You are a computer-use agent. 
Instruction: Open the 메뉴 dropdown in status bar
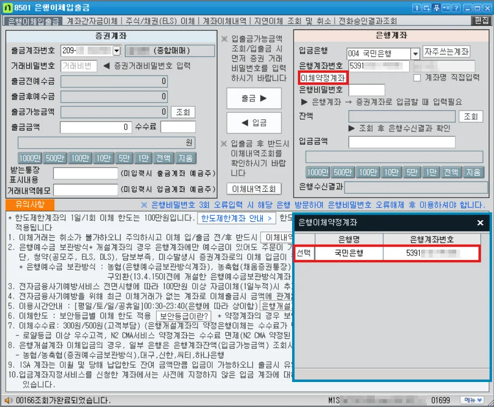[472, 400]
